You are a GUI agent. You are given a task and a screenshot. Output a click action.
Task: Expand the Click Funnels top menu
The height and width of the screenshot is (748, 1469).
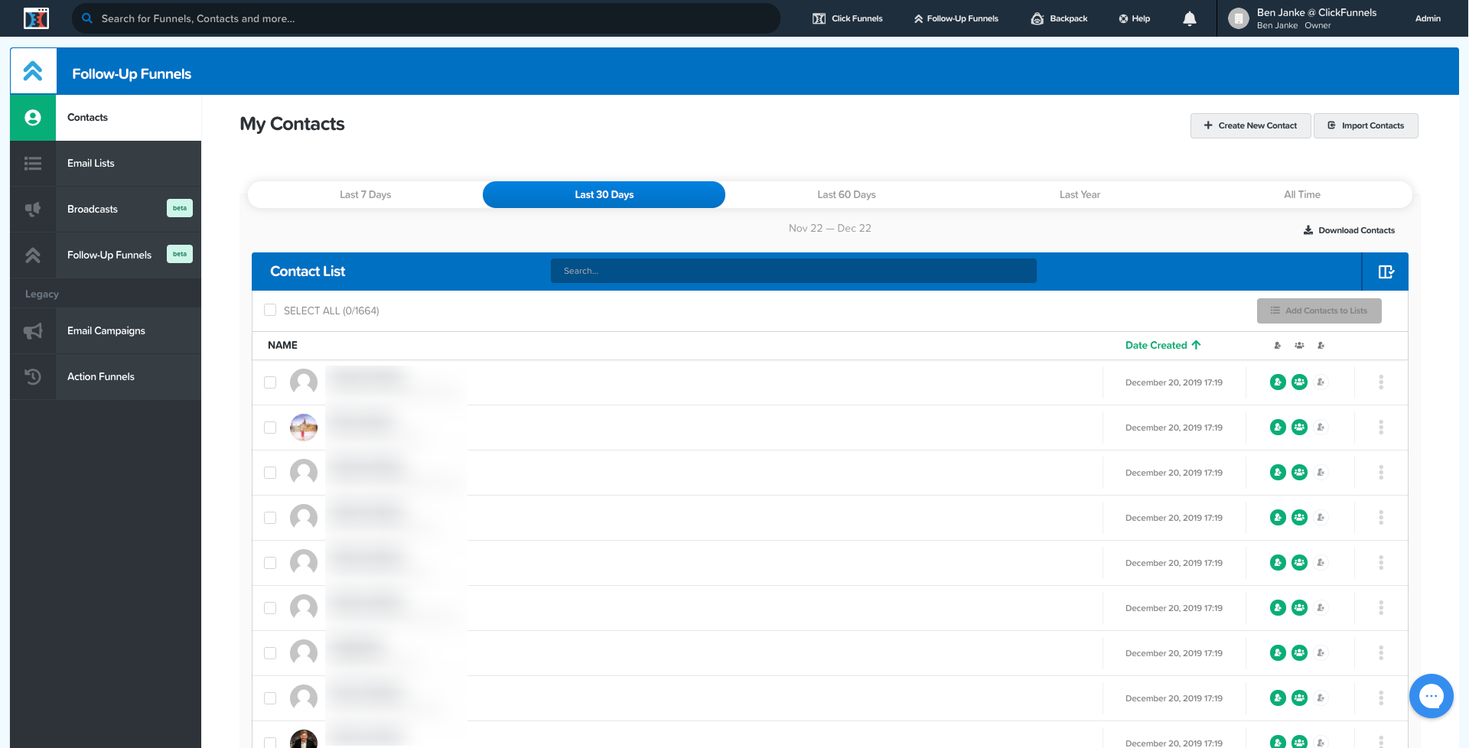point(848,18)
